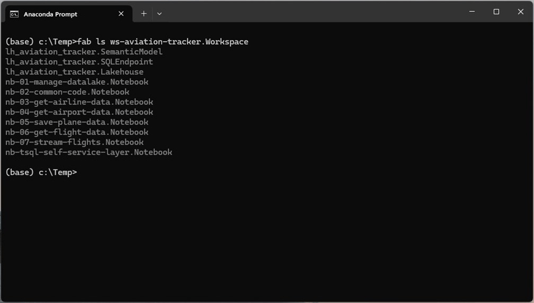Click nb-01-manage-datalake.Notebook in the listing
The width and height of the screenshot is (534, 303).
77,82
